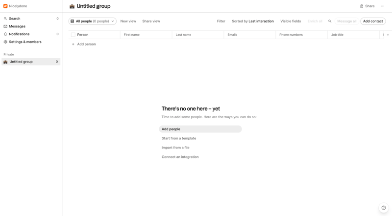
Task: Click the First name column header
Action: [146, 35]
